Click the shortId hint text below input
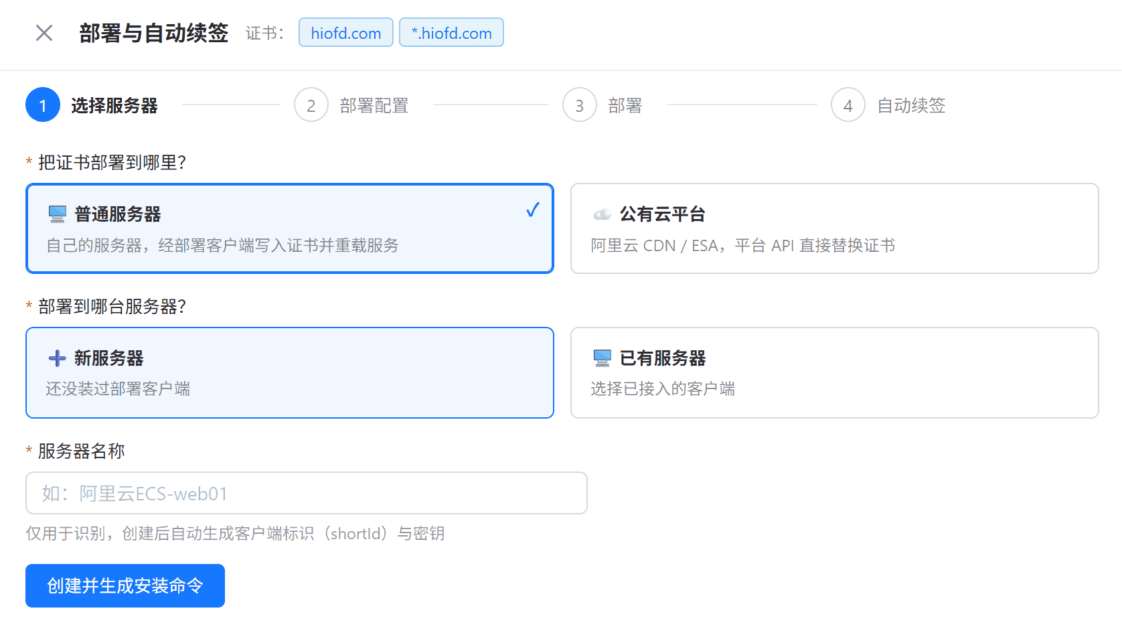Screen dimensions: 1122x639 (236, 534)
